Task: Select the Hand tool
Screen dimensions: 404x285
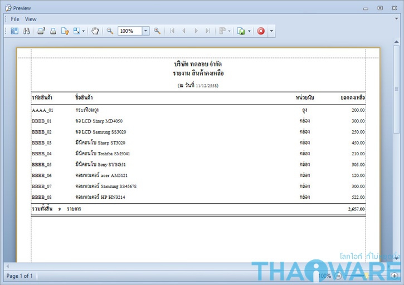Action: [x=95, y=31]
